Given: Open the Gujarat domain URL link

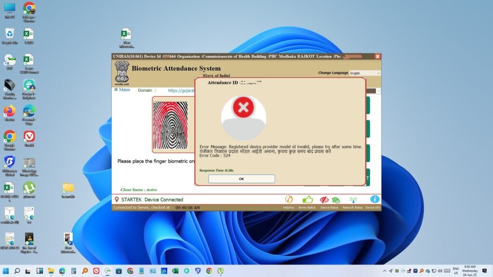Looking at the screenshot, I should coord(181,90).
